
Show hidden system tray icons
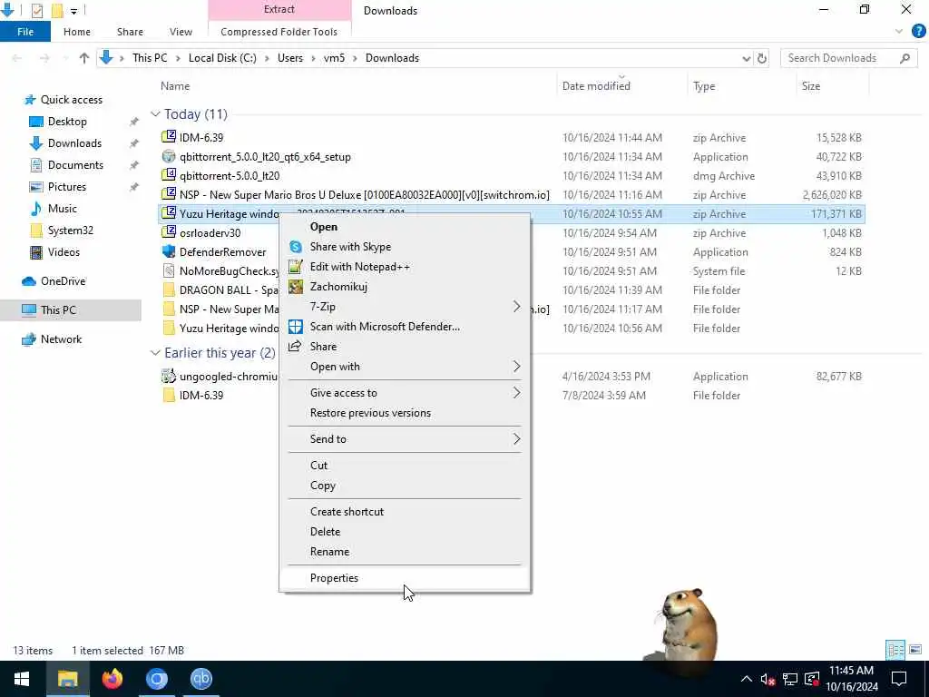pyautogui.click(x=746, y=679)
